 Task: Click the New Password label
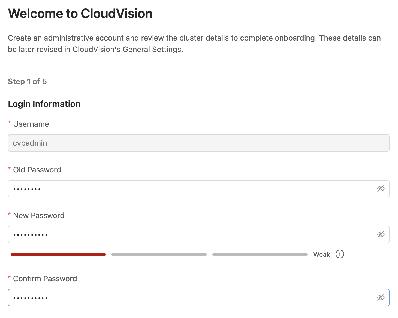pos(39,216)
